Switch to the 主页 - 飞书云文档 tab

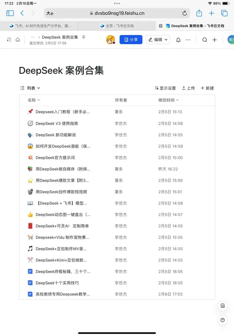(117, 26)
